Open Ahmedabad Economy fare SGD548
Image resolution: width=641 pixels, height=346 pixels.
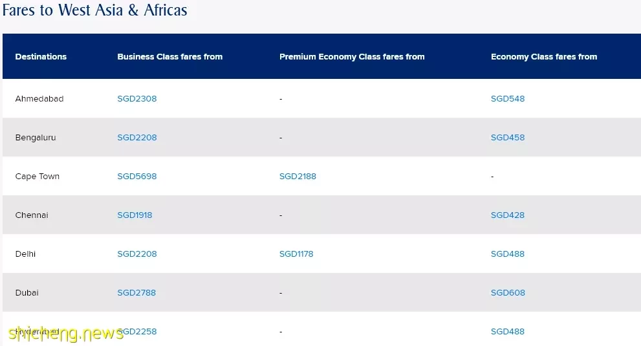[508, 98]
